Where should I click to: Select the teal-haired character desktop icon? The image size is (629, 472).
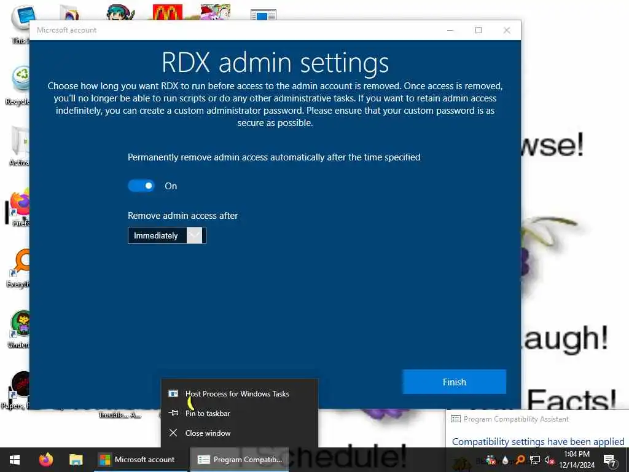[120, 12]
